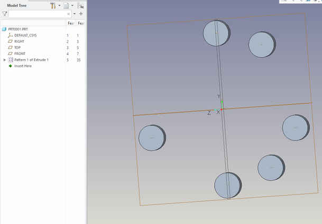Click the plus icon beside search
322x224 pixels.
[x=81, y=14]
